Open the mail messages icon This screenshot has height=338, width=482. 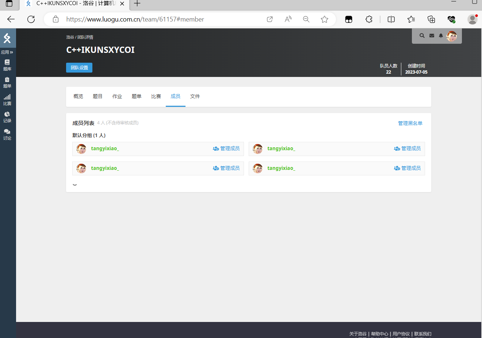tap(432, 36)
